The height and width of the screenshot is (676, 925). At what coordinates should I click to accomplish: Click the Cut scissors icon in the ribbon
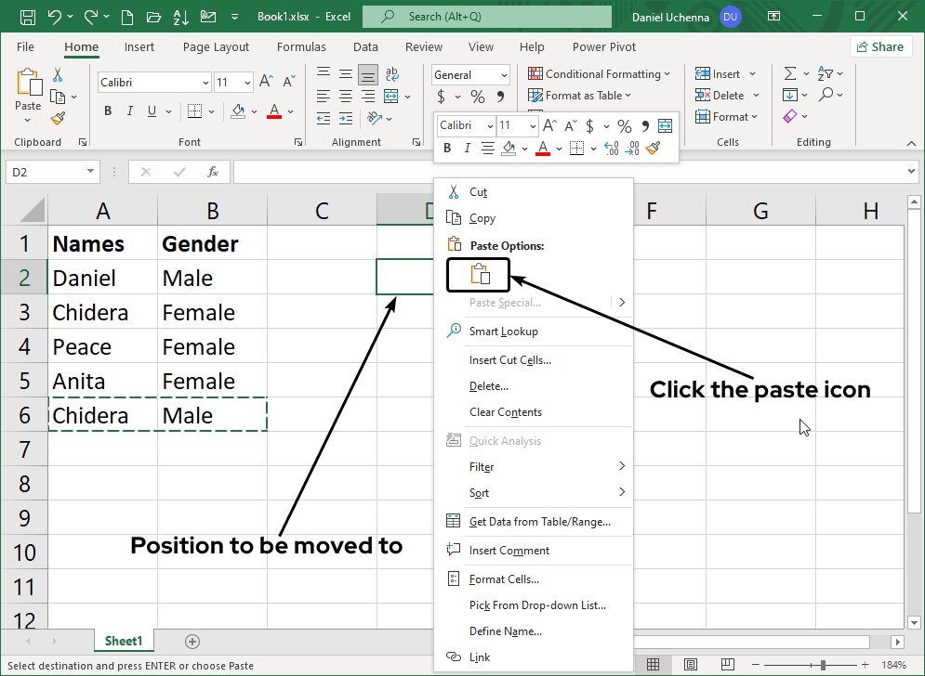tap(58, 75)
